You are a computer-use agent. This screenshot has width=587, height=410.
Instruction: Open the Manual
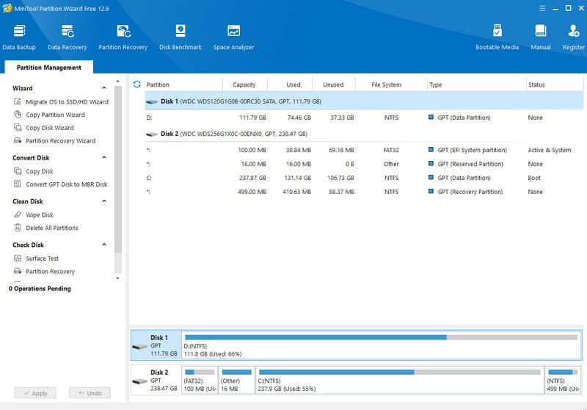(541, 37)
